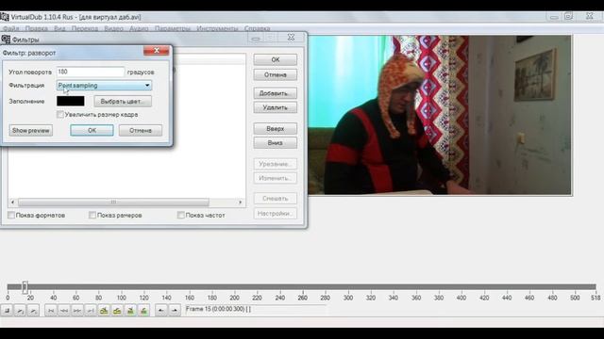The height and width of the screenshot is (339, 604).
Task: Jump to the end of the video
Action: [91, 310]
